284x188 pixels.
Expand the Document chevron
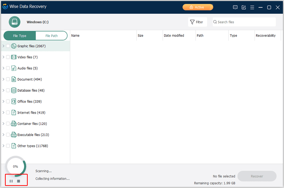pos(3,79)
